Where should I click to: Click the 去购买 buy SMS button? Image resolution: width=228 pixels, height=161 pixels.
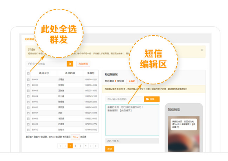pyautogui.click(x=131, y=81)
